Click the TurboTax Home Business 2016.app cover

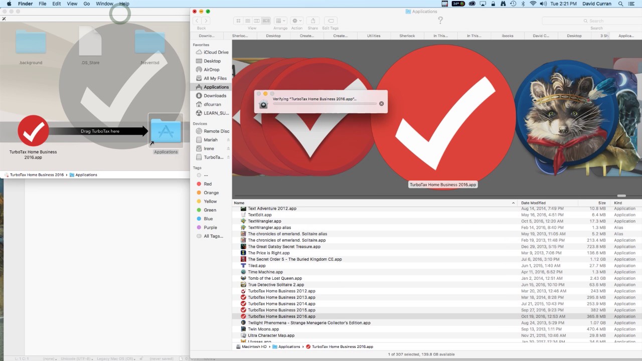click(x=443, y=118)
